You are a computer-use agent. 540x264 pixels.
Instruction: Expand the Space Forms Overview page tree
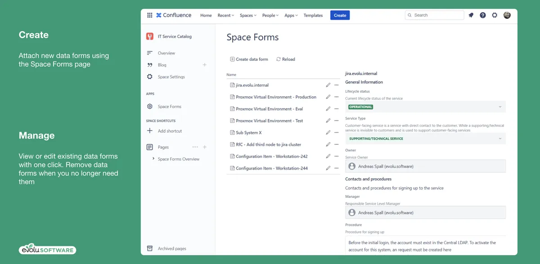[x=153, y=159]
